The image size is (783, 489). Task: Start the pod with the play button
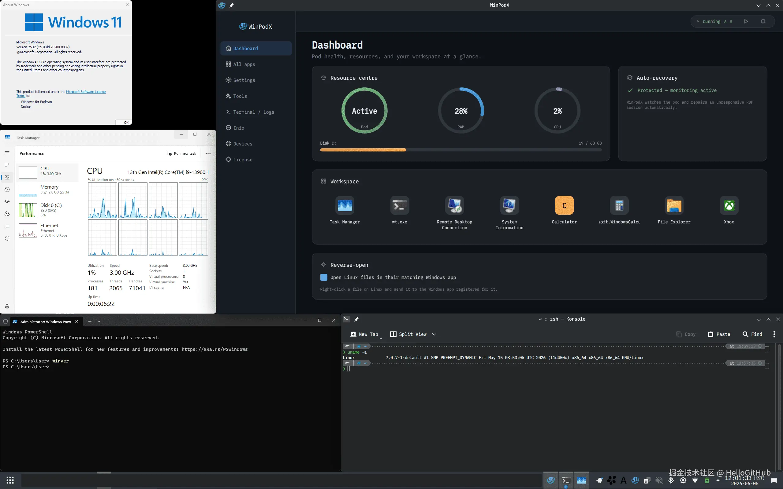click(x=746, y=21)
